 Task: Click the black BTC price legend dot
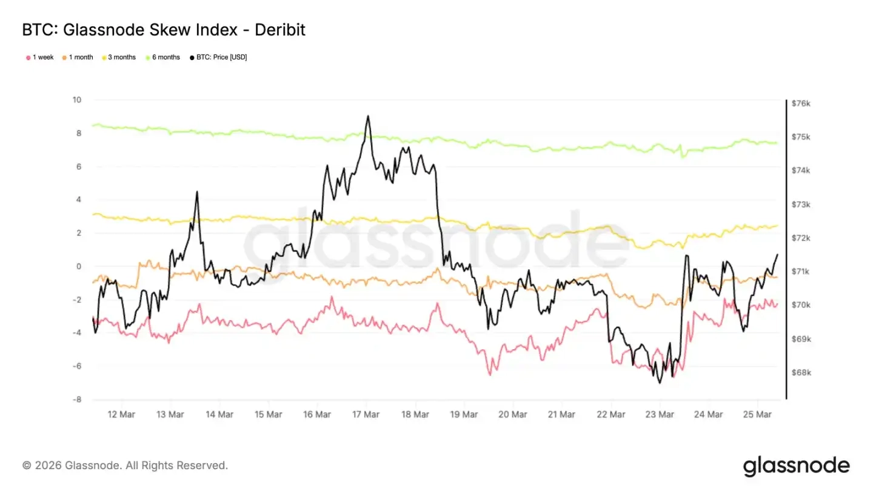pyautogui.click(x=192, y=58)
